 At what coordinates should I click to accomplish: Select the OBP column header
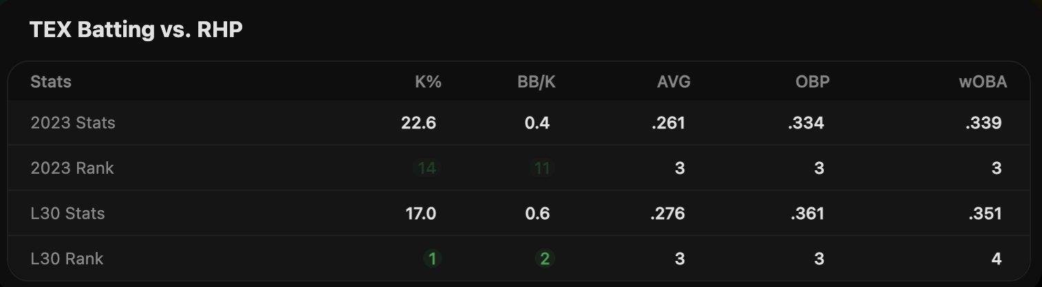[812, 82]
